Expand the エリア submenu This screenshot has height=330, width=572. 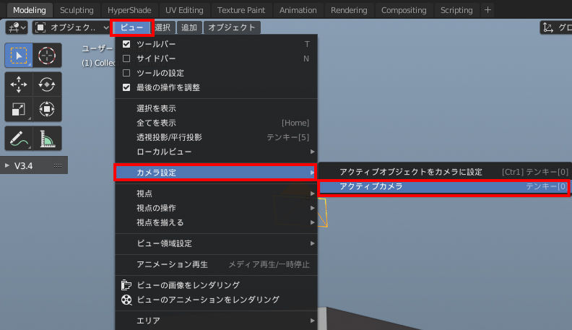(x=216, y=321)
